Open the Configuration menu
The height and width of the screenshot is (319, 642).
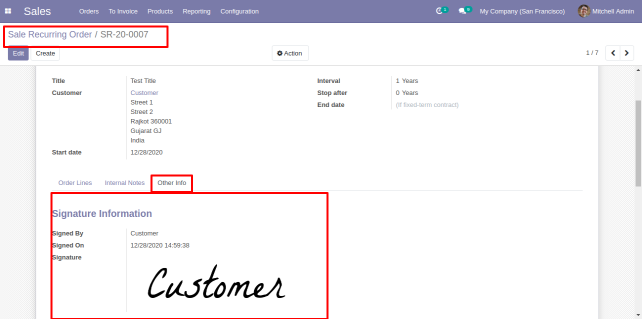[239, 11]
